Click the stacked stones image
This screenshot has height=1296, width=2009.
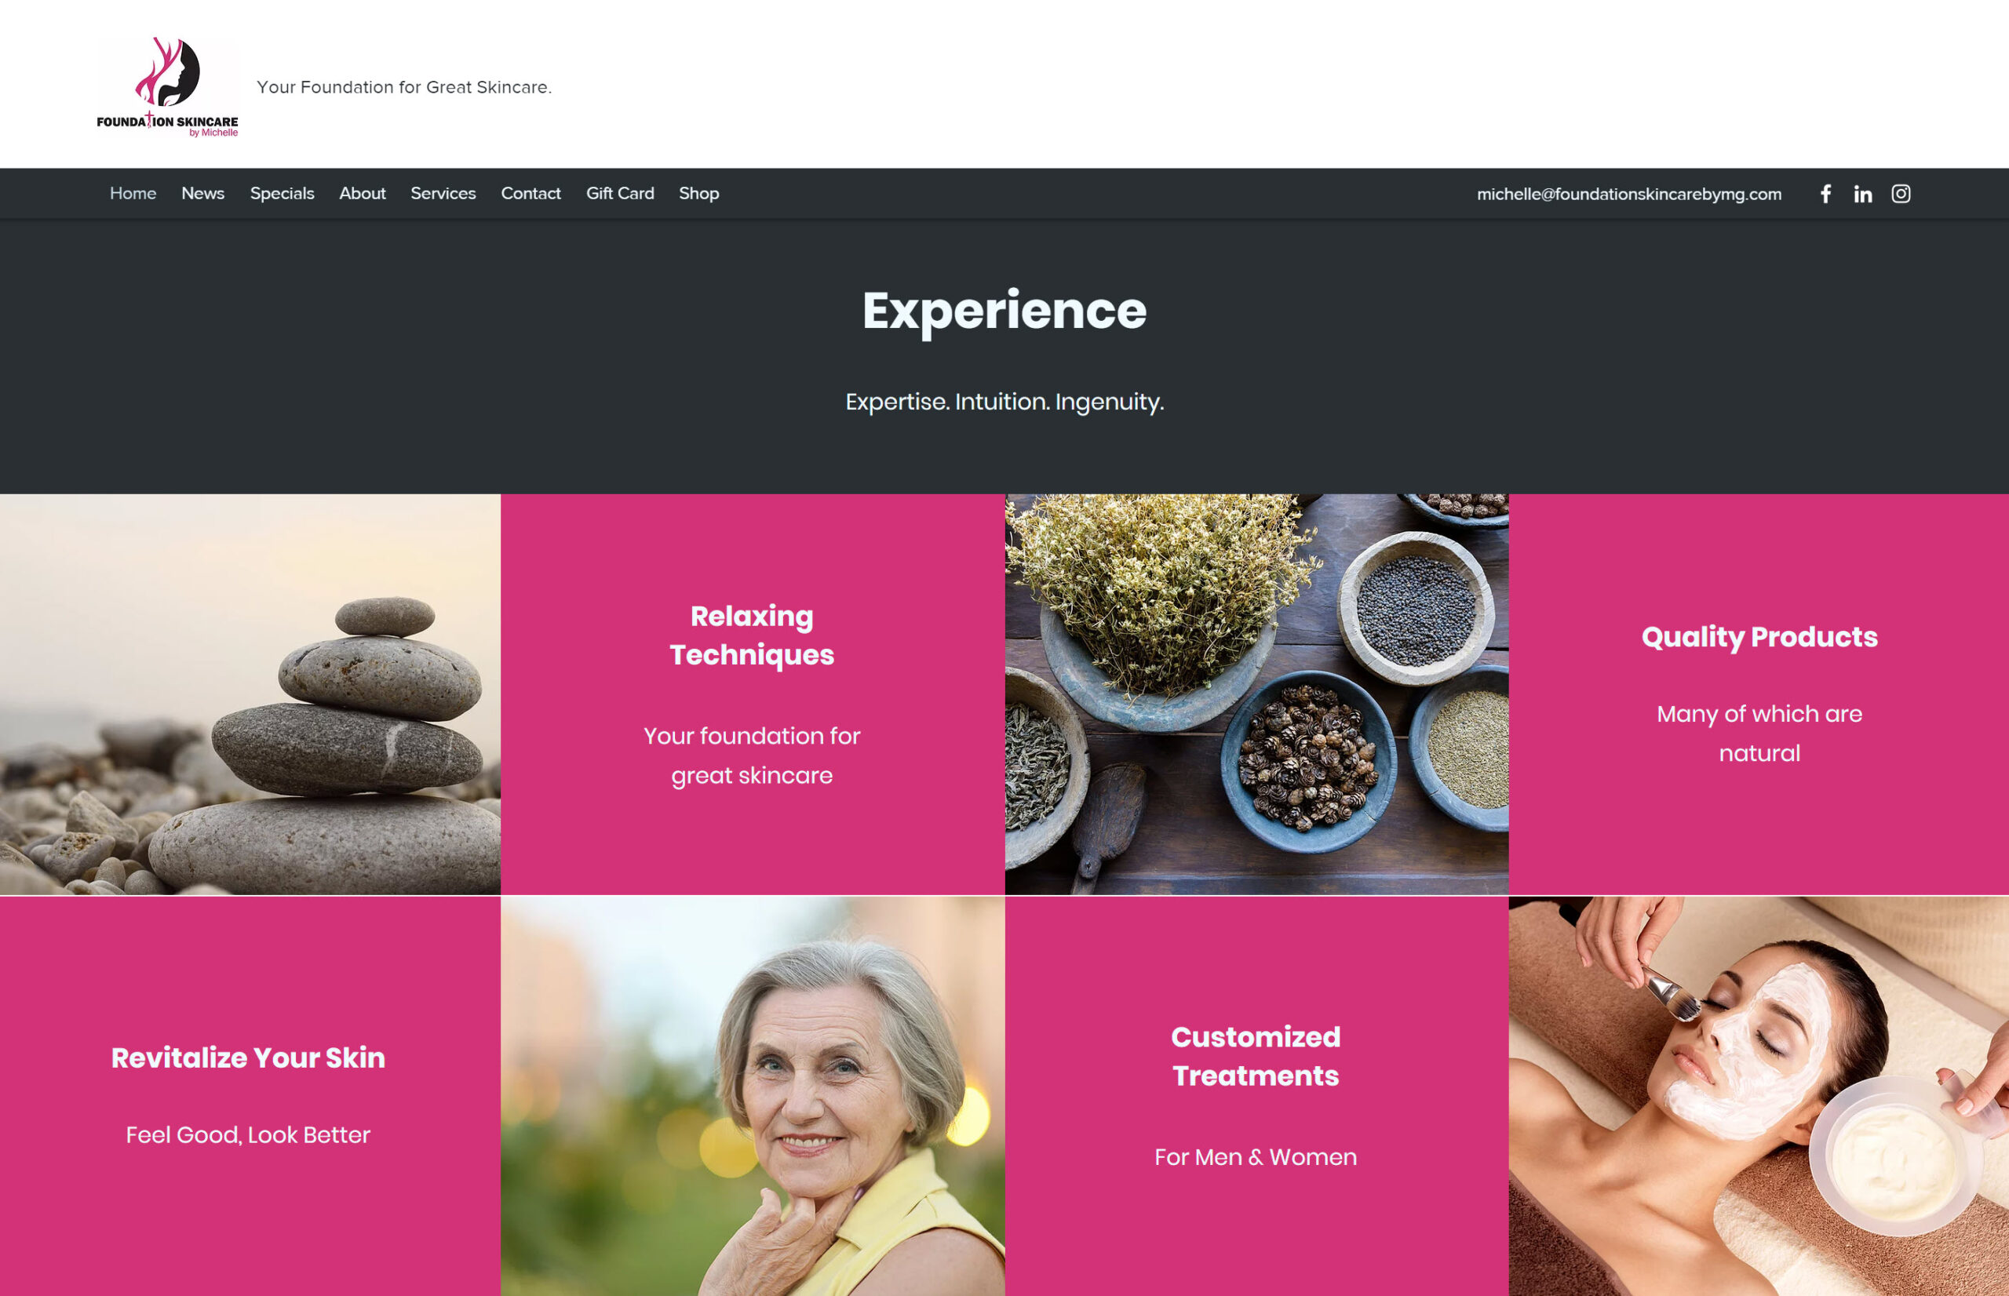point(250,694)
